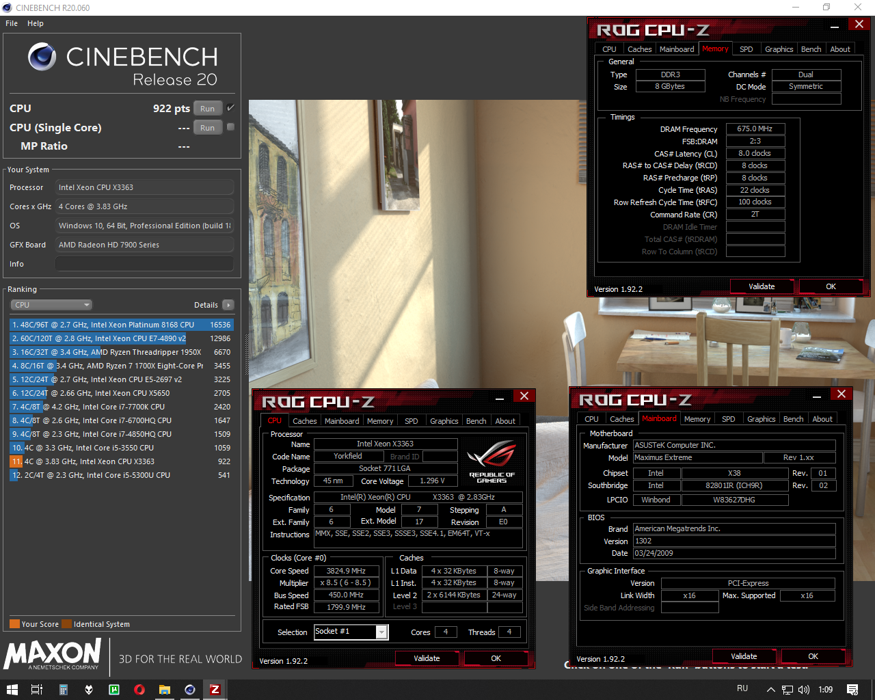Screen dimensions: 875x700
Task: Open the File menu in Cinebench
Action: pos(12,23)
